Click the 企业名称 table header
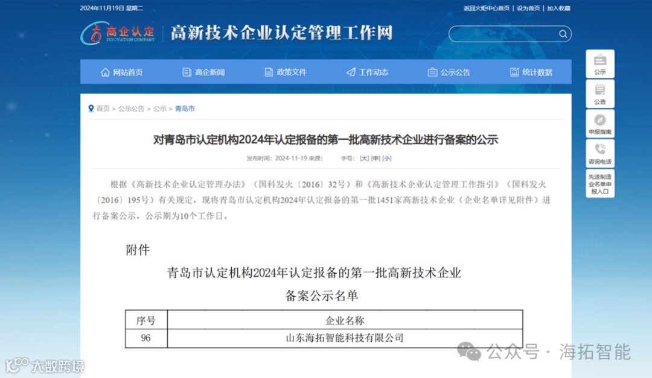This screenshot has width=652, height=378. point(345,320)
